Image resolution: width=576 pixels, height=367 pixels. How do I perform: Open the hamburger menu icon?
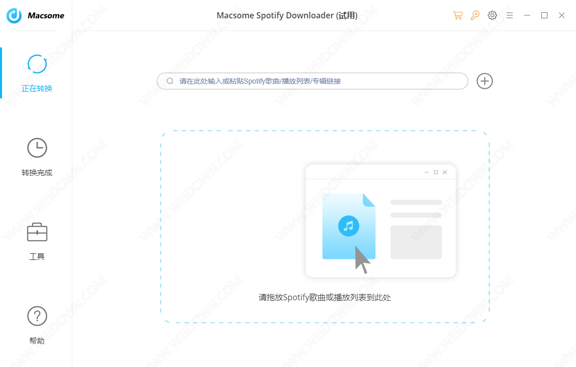[510, 15]
